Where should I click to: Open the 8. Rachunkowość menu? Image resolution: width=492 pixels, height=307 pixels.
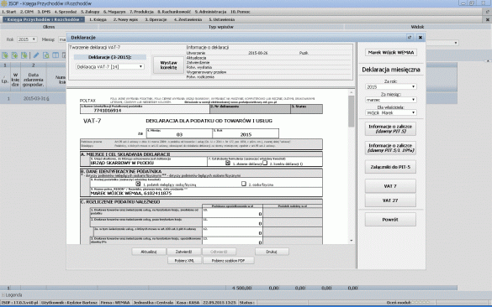pyautogui.click(x=174, y=12)
